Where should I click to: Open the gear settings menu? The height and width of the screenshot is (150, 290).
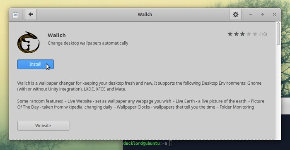click(235, 14)
